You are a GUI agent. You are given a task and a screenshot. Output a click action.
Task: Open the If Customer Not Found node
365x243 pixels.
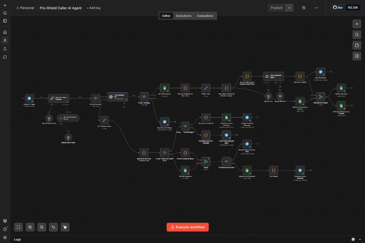(x=226, y=161)
